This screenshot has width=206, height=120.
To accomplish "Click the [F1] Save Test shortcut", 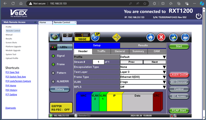I will (12, 72).
